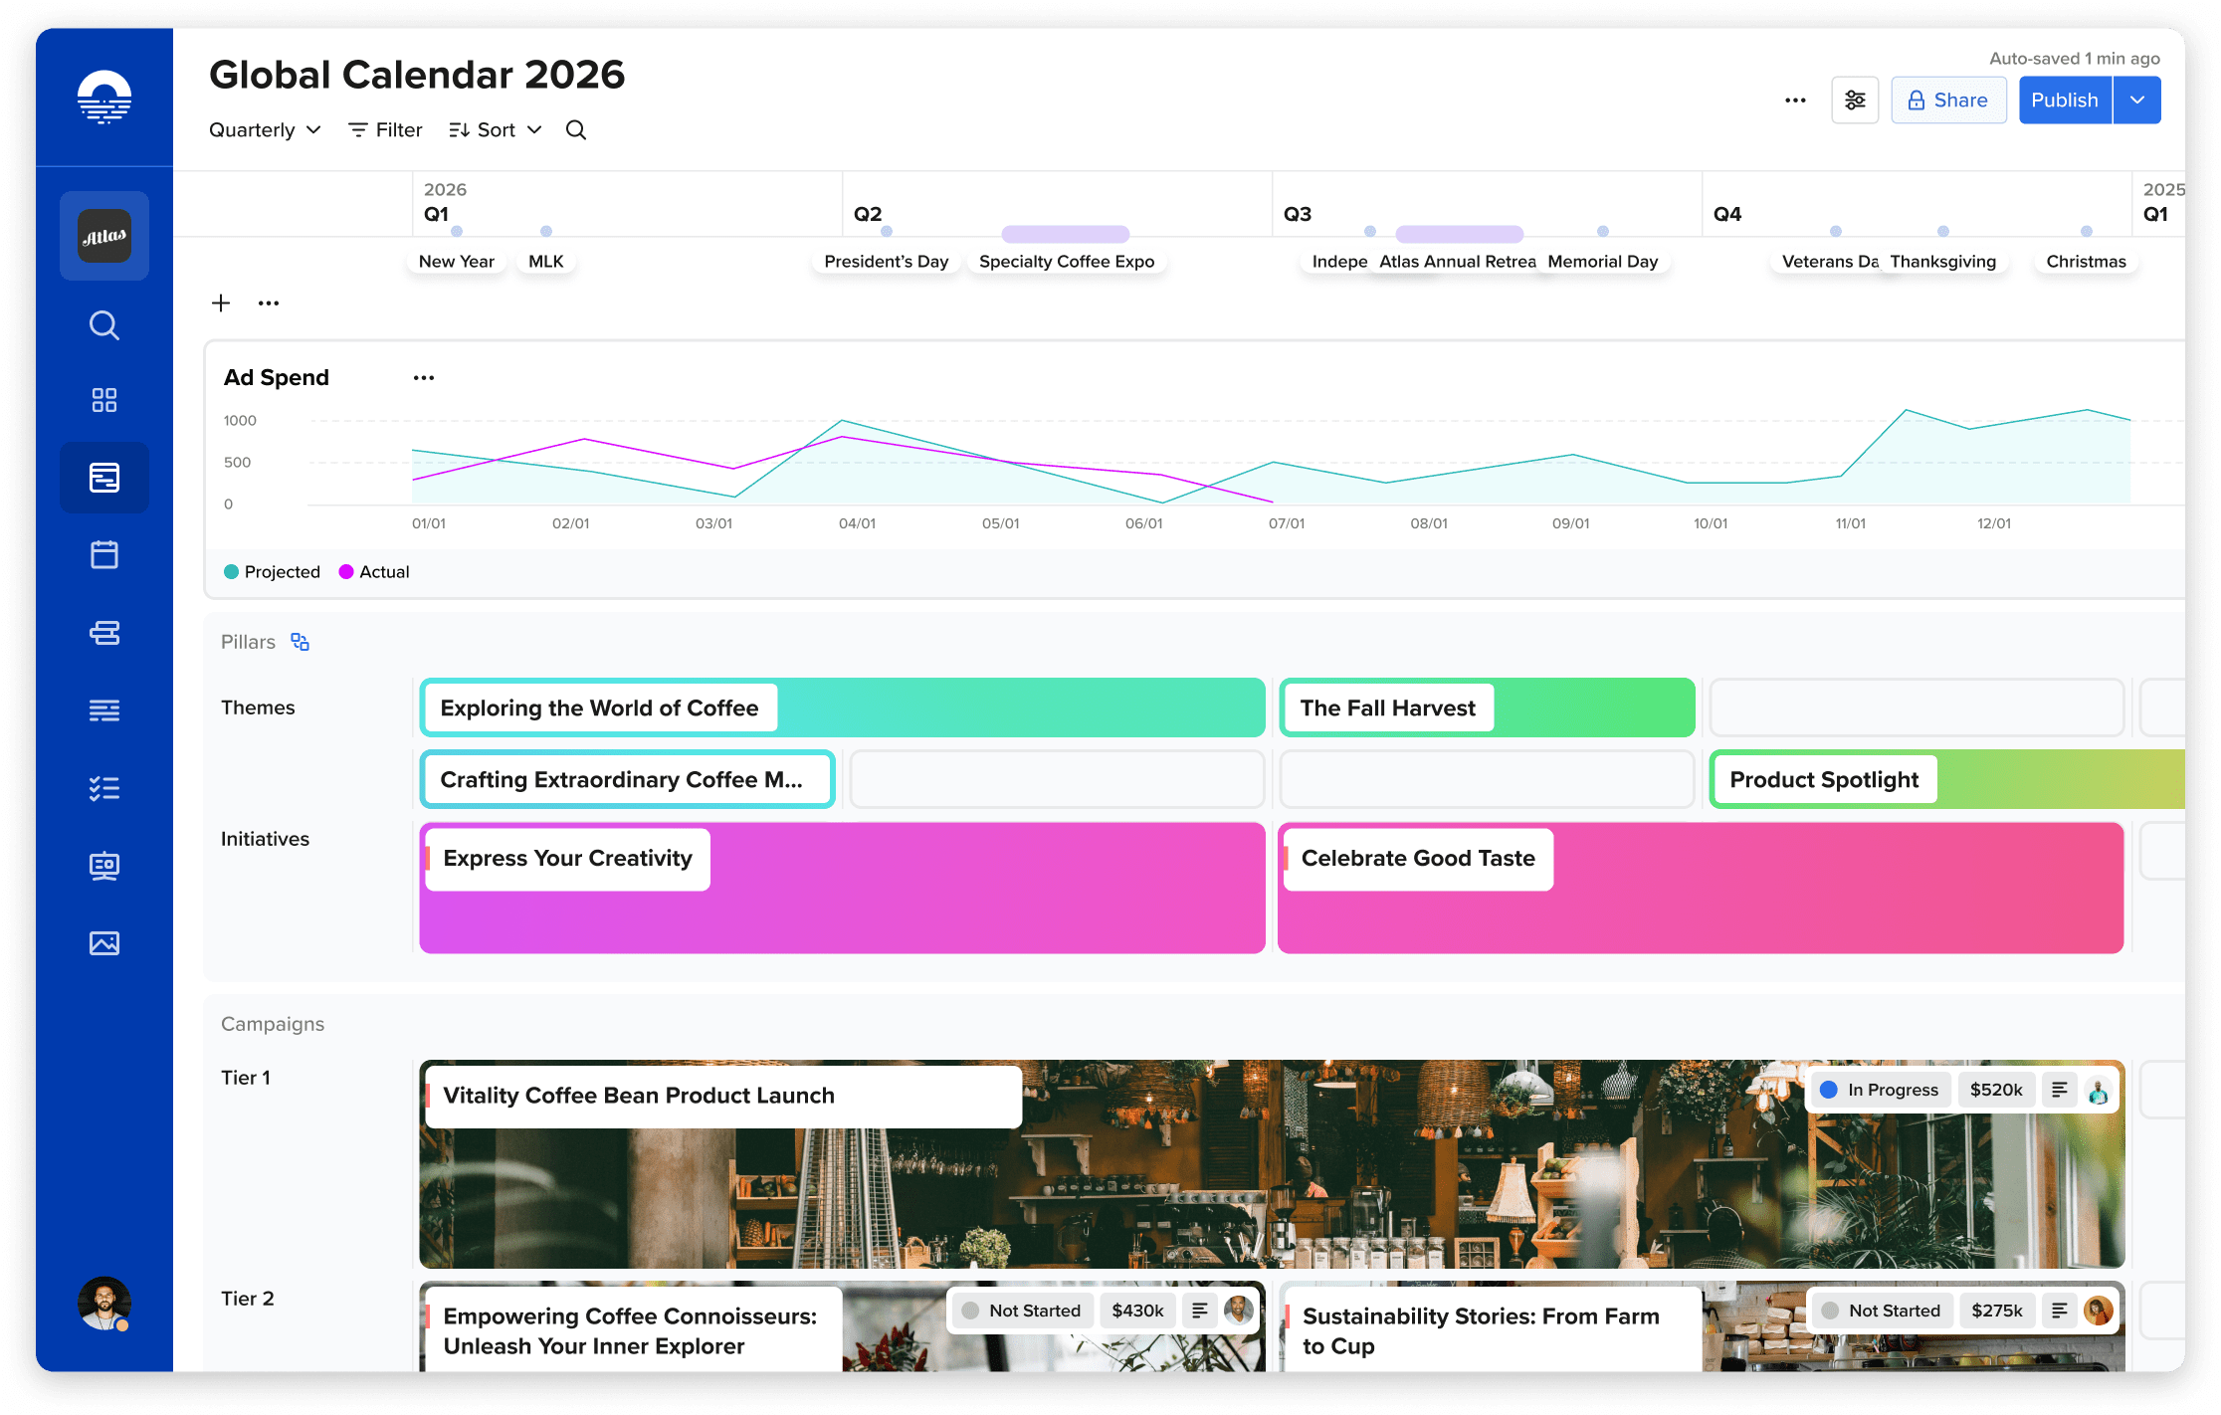Open the image gallery icon in sidebar

(x=104, y=943)
